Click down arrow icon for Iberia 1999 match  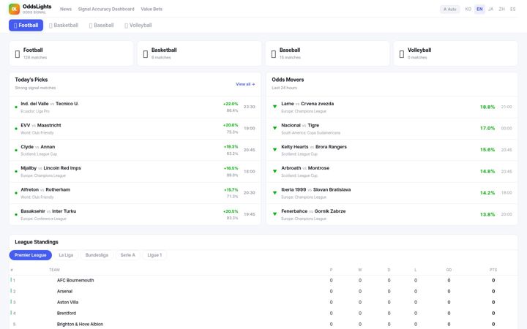pos(274,193)
